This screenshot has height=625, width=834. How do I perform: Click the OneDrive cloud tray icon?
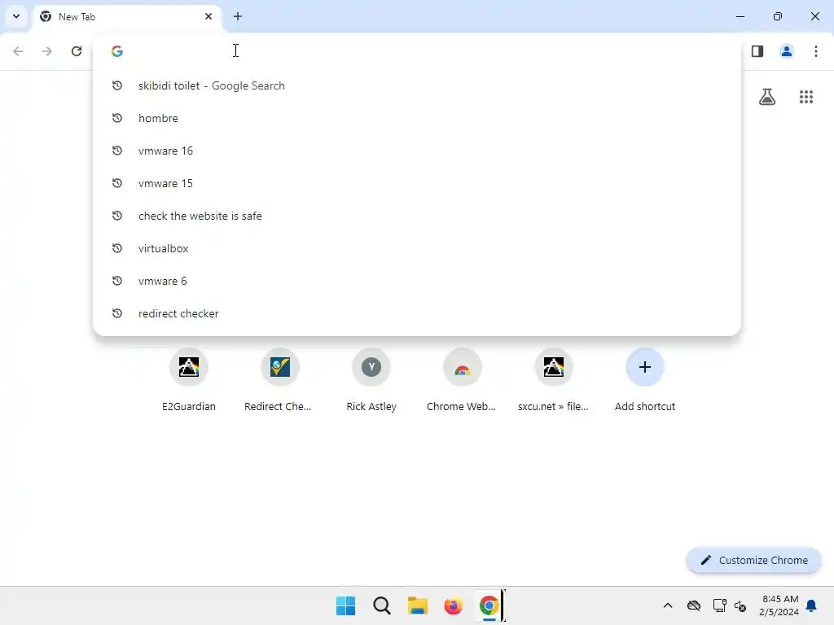pos(694,605)
